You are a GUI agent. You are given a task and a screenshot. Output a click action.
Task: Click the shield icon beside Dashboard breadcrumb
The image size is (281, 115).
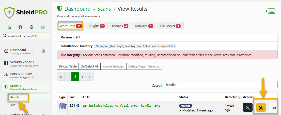(x=59, y=9)
